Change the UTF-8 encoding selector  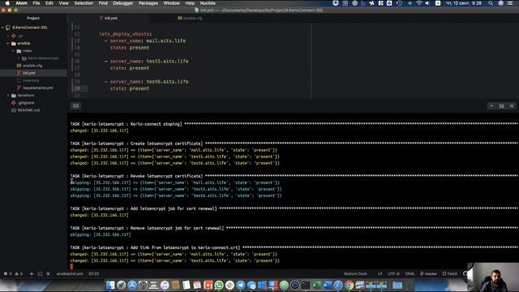(393, 274)
